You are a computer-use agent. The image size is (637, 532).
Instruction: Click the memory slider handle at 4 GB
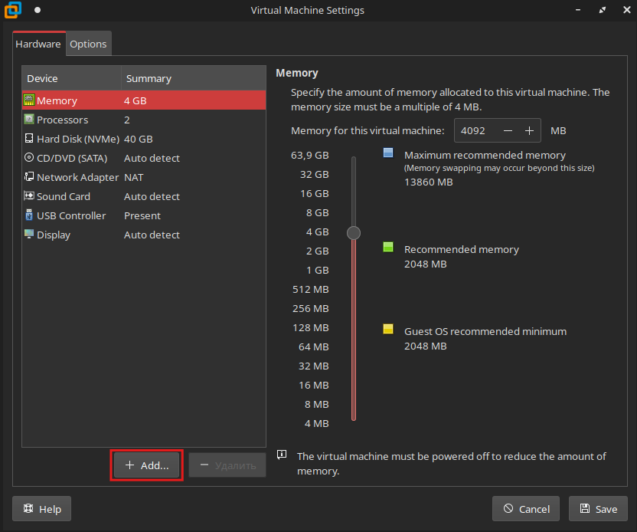tap(353, 232)
